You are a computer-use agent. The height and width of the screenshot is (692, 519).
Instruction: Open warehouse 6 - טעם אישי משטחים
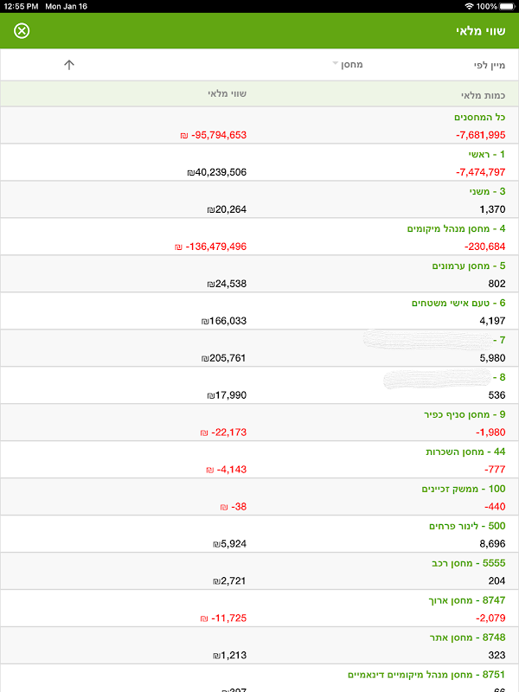click(259, 311)
